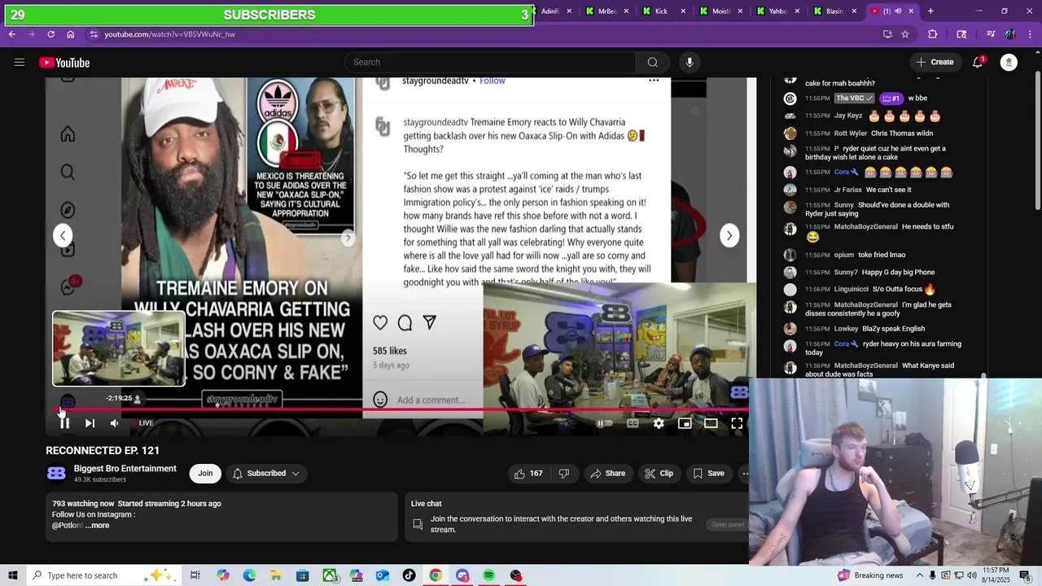This screenshot has width=1042, height=586.
Task: Expand the Subscribed notification dropdown
Action: tap(265, 474)
